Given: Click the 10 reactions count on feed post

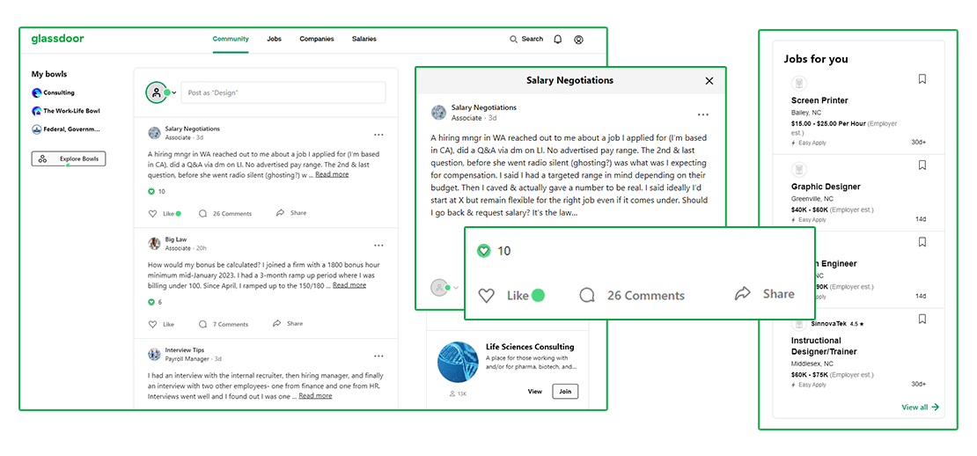Looking at the screenshot, I should coord(157,192).
